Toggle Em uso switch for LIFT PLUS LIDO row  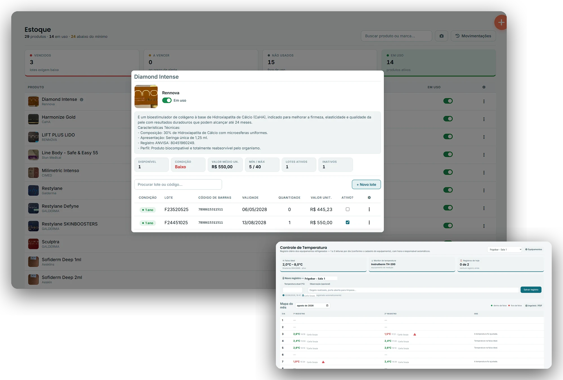(x=448, y=137)
